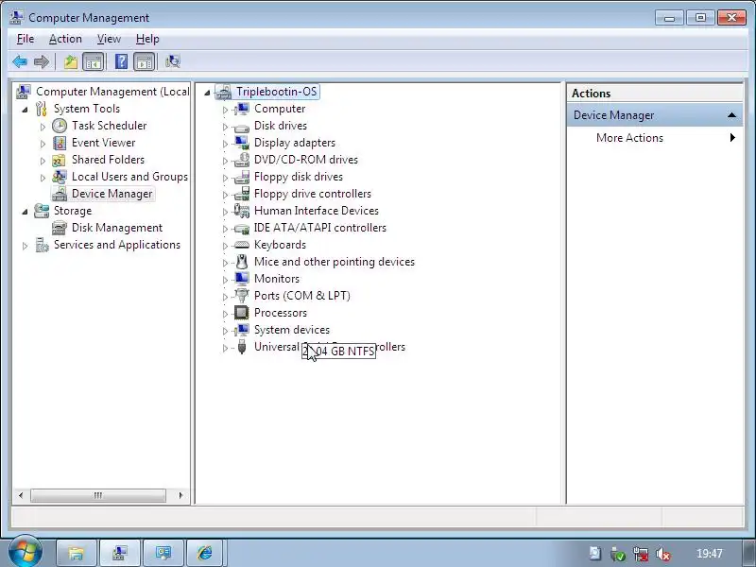Click the Processors chip icon
This screenshot has height=567, width=756.
pos(242,313)
